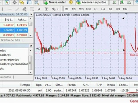The image size is (138, 103).
Task: Select the text label T tool
Action: [x=46, y=9]
